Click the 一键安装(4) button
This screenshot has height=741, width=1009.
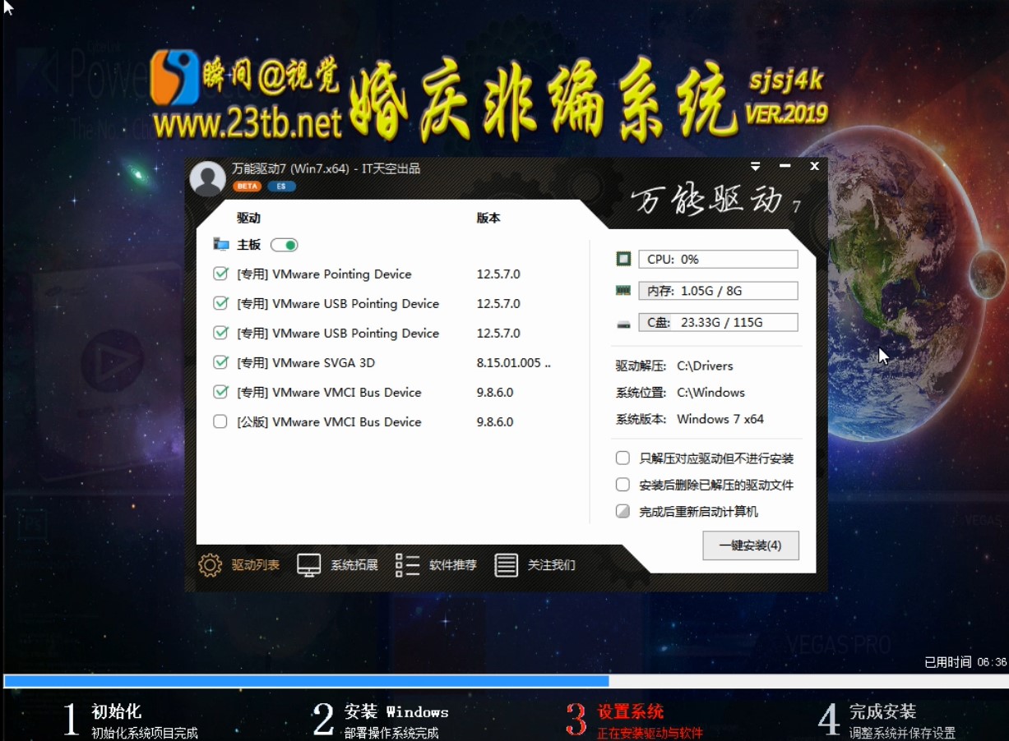tap(751, 545)
